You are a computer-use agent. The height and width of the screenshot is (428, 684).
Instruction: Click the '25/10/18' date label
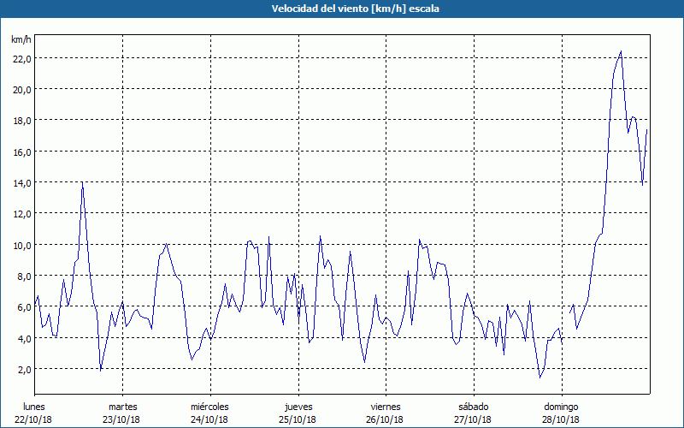click(x=298, y=419)
